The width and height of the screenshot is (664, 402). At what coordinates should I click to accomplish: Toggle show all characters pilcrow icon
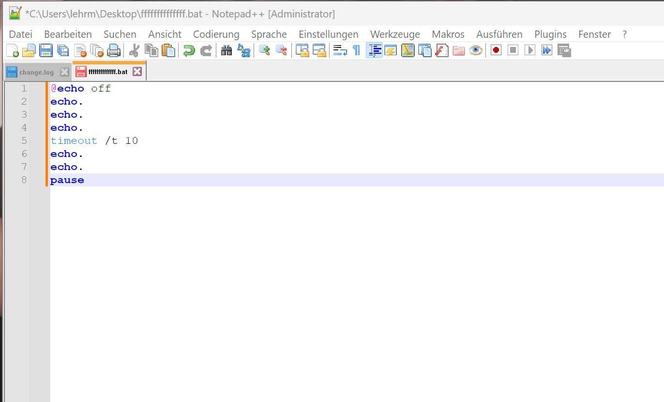(x=357, y=50)
